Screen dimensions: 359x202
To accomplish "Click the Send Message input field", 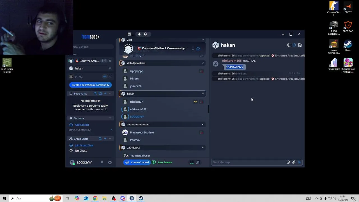I will click(x=248, y=162).
